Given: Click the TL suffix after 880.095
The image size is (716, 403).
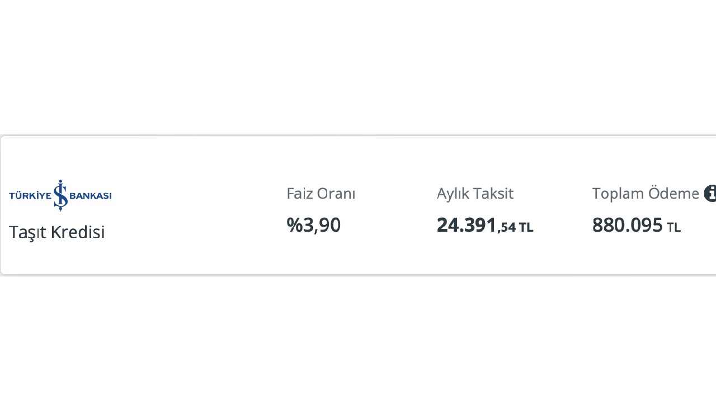Looking at the screenshot, I should [x=673, y=227].
